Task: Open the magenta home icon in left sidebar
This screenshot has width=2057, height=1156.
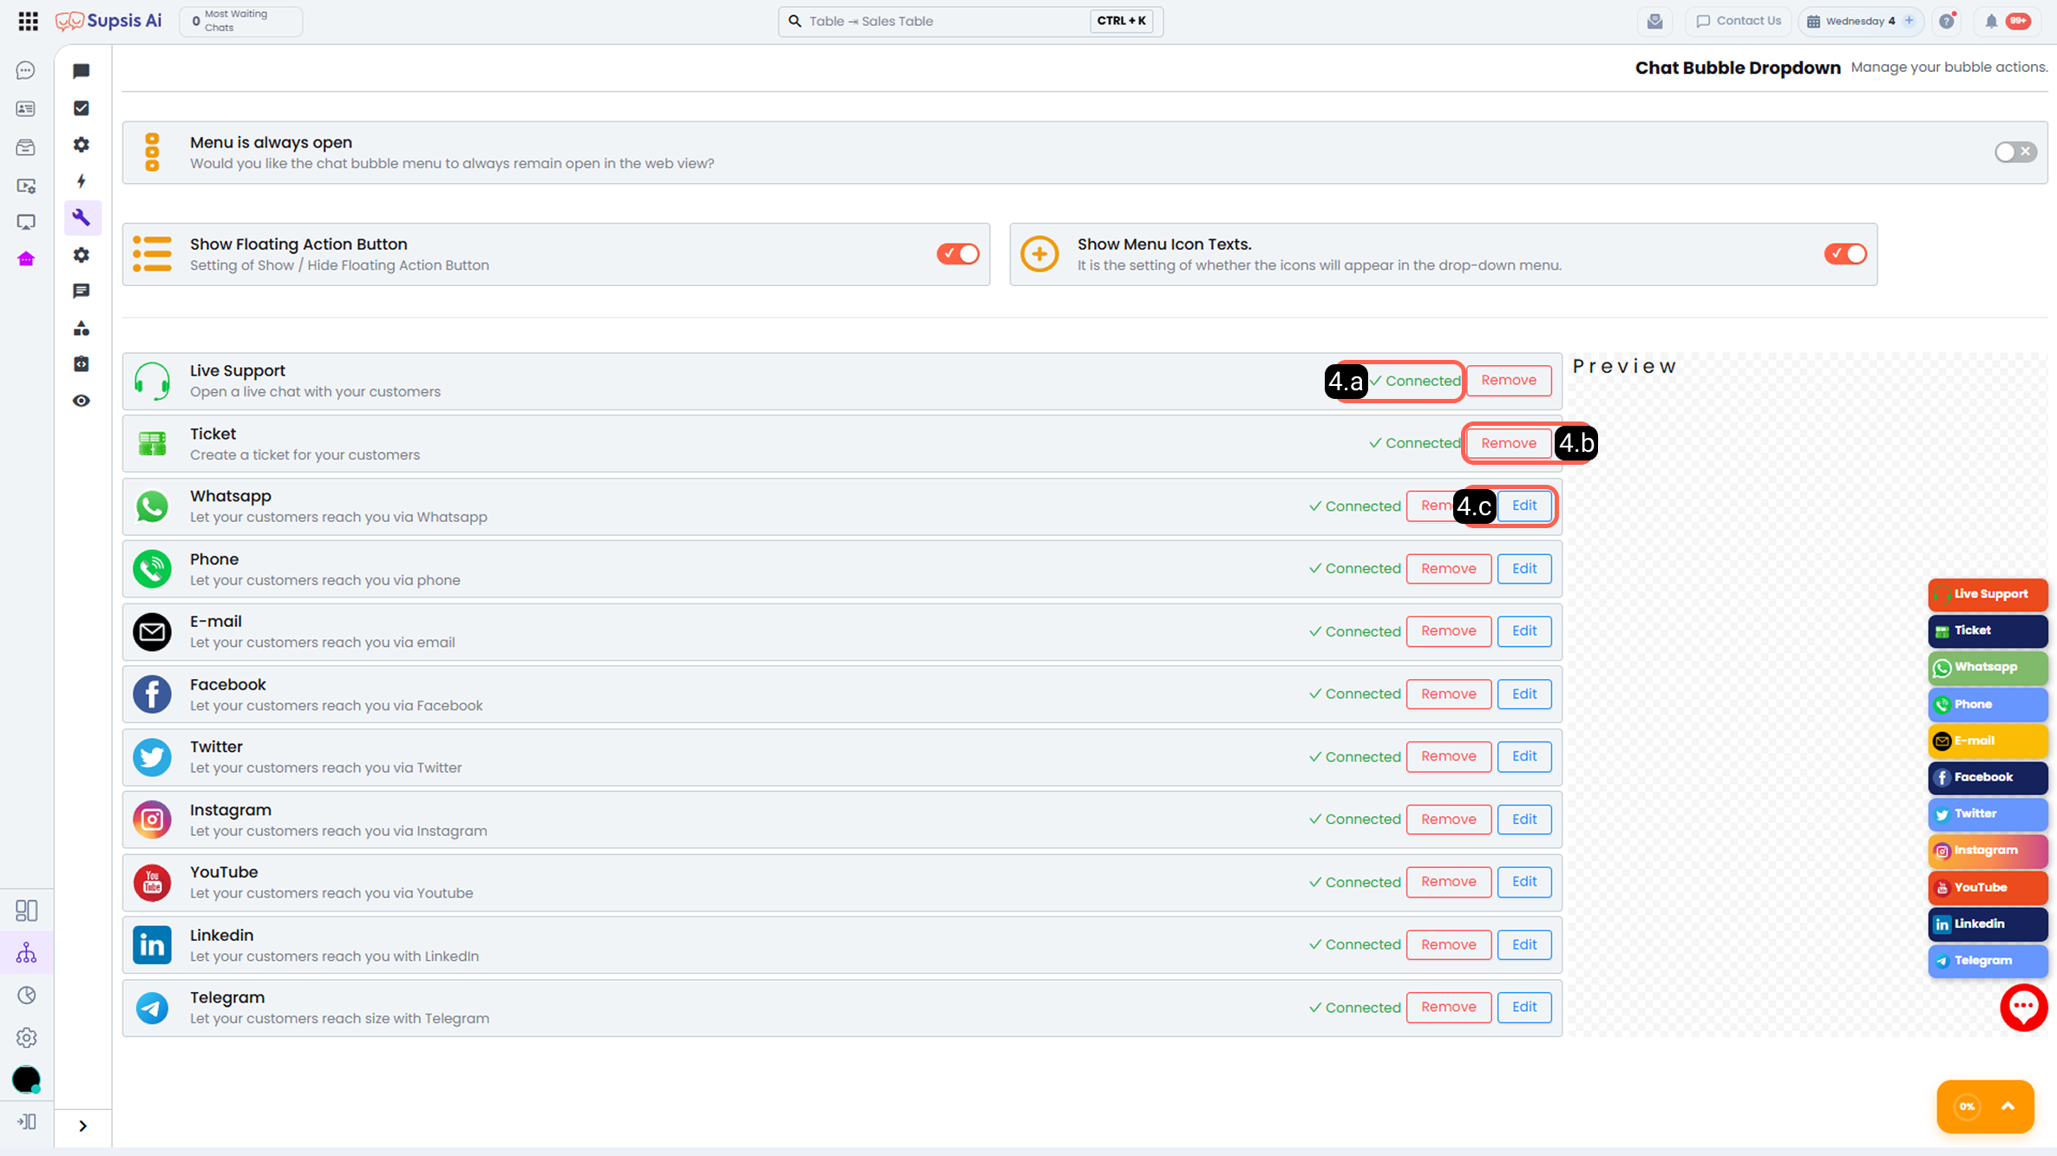Action: click(x=26, y=258)
